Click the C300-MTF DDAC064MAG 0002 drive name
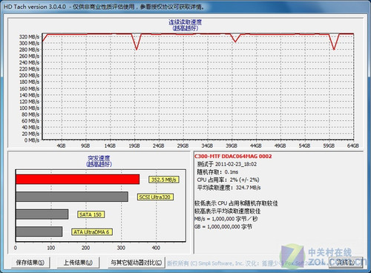371x273 pixels. [x=233, y=157]
